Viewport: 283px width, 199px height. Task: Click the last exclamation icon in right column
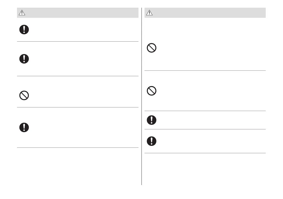point(152,141)
